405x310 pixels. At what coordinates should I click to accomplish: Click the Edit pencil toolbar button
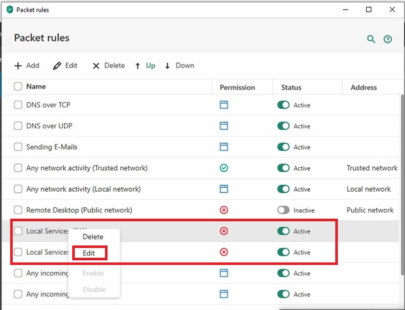(65, 65)
